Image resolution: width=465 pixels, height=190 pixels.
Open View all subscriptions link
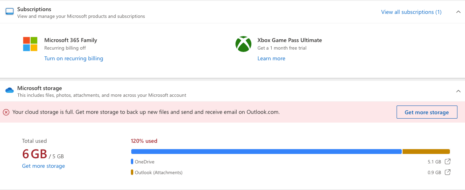coord(411,12)
